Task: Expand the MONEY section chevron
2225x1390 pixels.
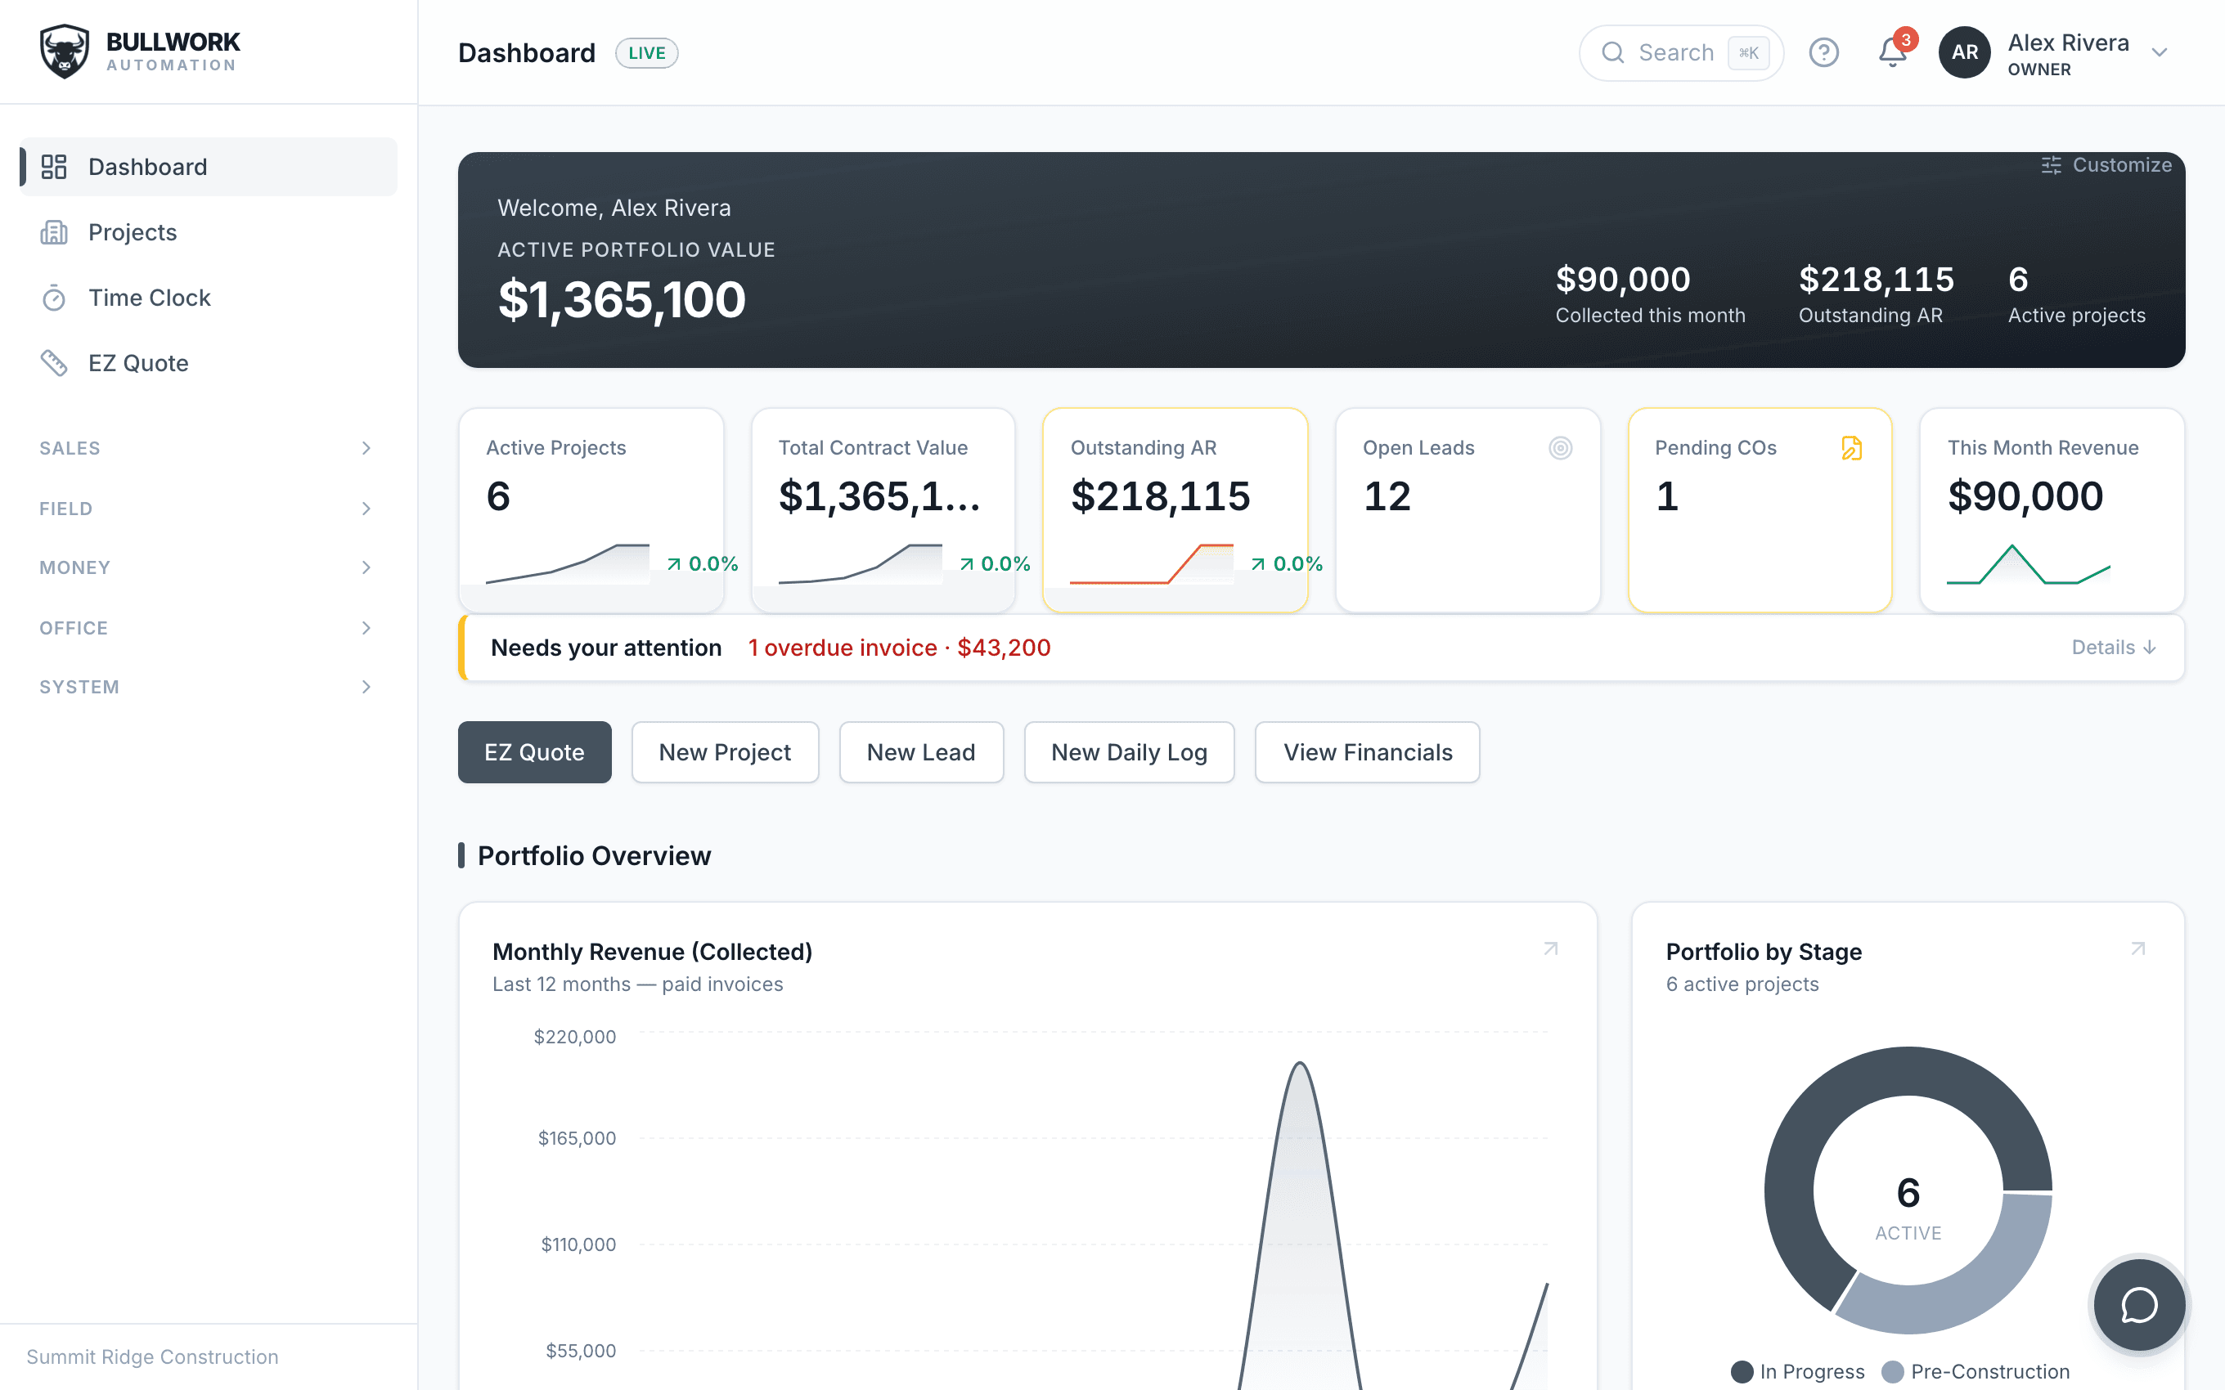Action: click(366, 567)
